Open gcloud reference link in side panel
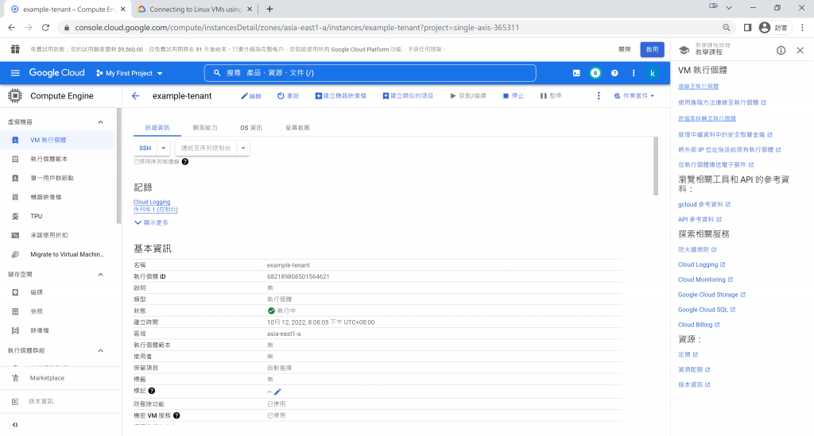The image size is (814, 436). [704, 204]
